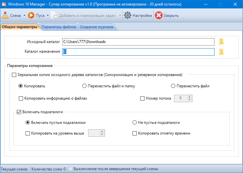243x173 pixels.
Task: Enable Копировать отметку времени checkbox
Action: point(134,133)
